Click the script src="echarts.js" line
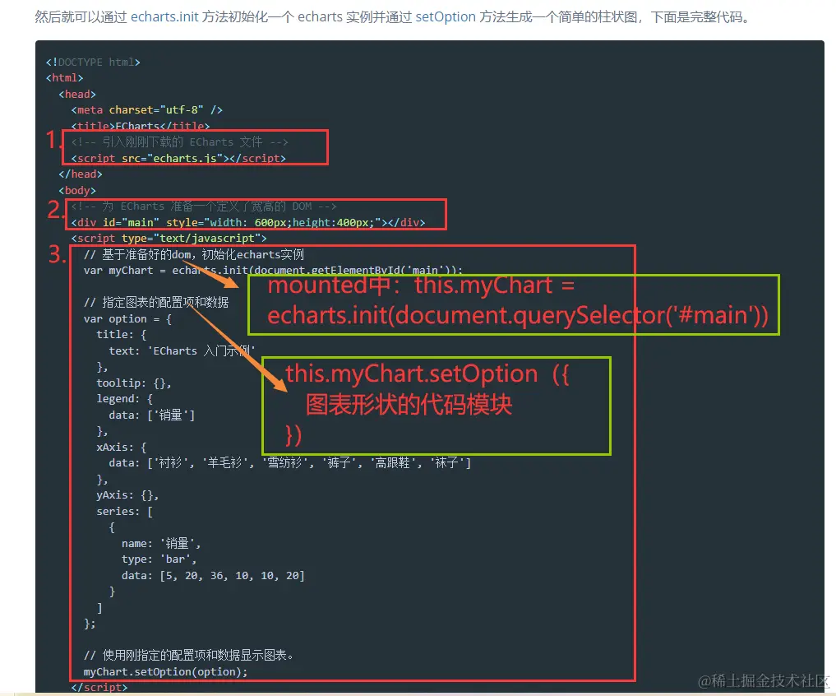Viewport: 836px width, 696px height. coord(178,159)
